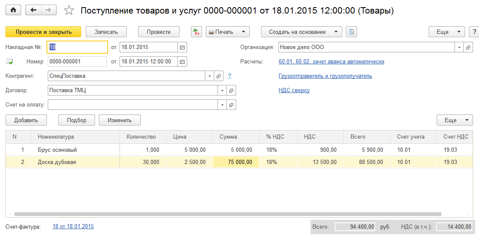Open the table Еще menu

(455, 120)
